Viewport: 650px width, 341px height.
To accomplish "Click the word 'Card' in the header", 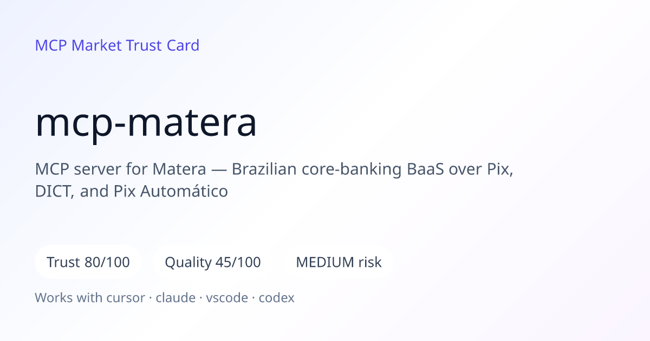I will click(x=183, y=45).
